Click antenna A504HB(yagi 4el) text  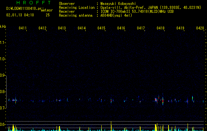(x=116, y=15)
